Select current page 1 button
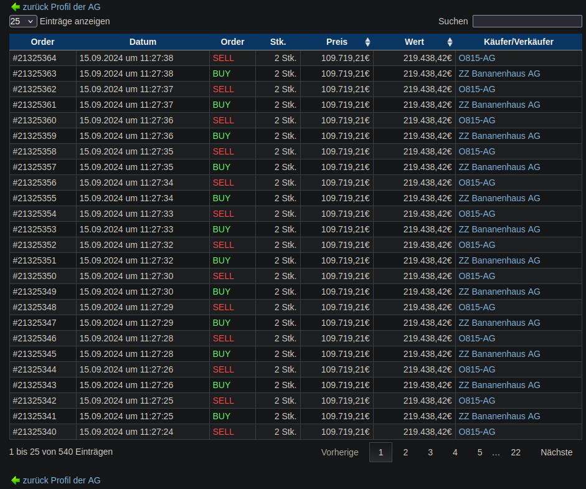The height and width of the screenshot is (489, 586). (380, 452)
